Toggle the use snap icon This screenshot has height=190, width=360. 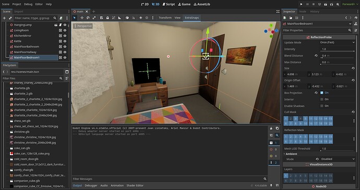134,18
